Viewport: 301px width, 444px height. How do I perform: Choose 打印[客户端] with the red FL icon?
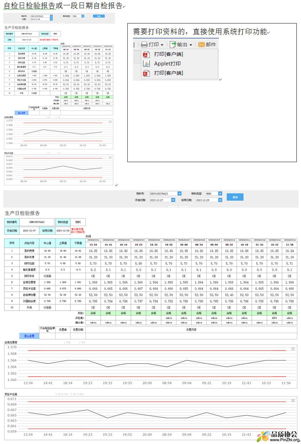(164, 73)
